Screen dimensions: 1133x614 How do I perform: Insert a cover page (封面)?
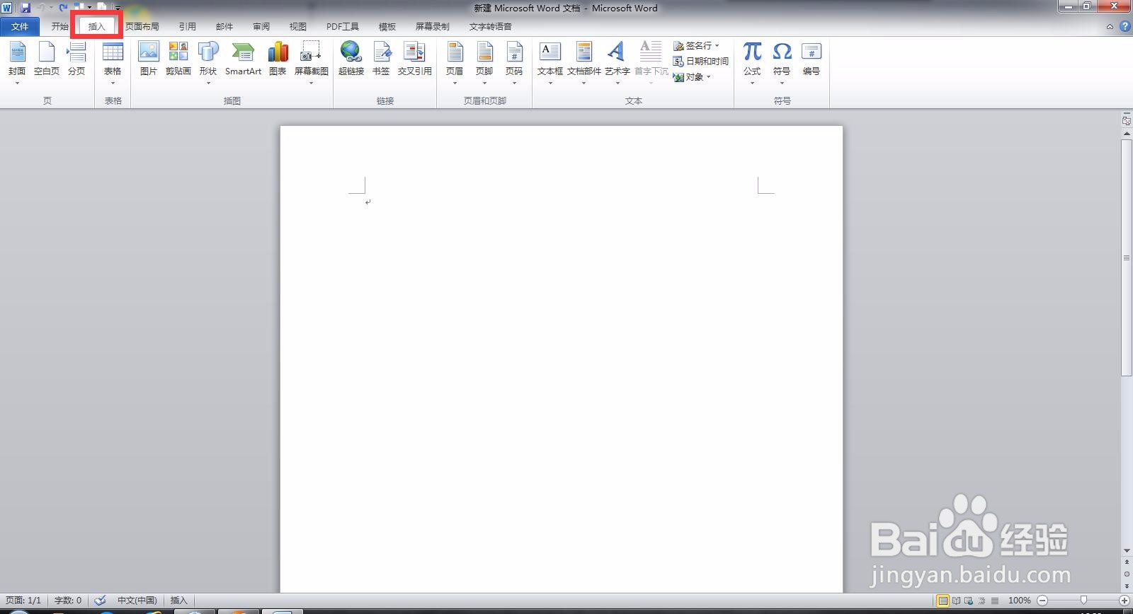pyautogui.click(x=17, y=59)
